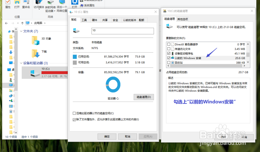Uncheck the 以前的 Windows 安装 checkbox
Viewport: 260px width, 152px height.
169,58
